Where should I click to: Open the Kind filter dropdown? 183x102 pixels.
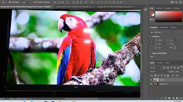point(156,67)
